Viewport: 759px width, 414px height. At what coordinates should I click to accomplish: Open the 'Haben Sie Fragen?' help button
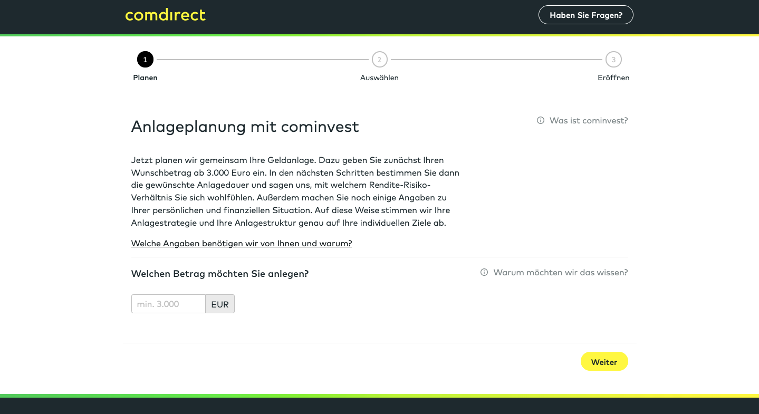585,15
